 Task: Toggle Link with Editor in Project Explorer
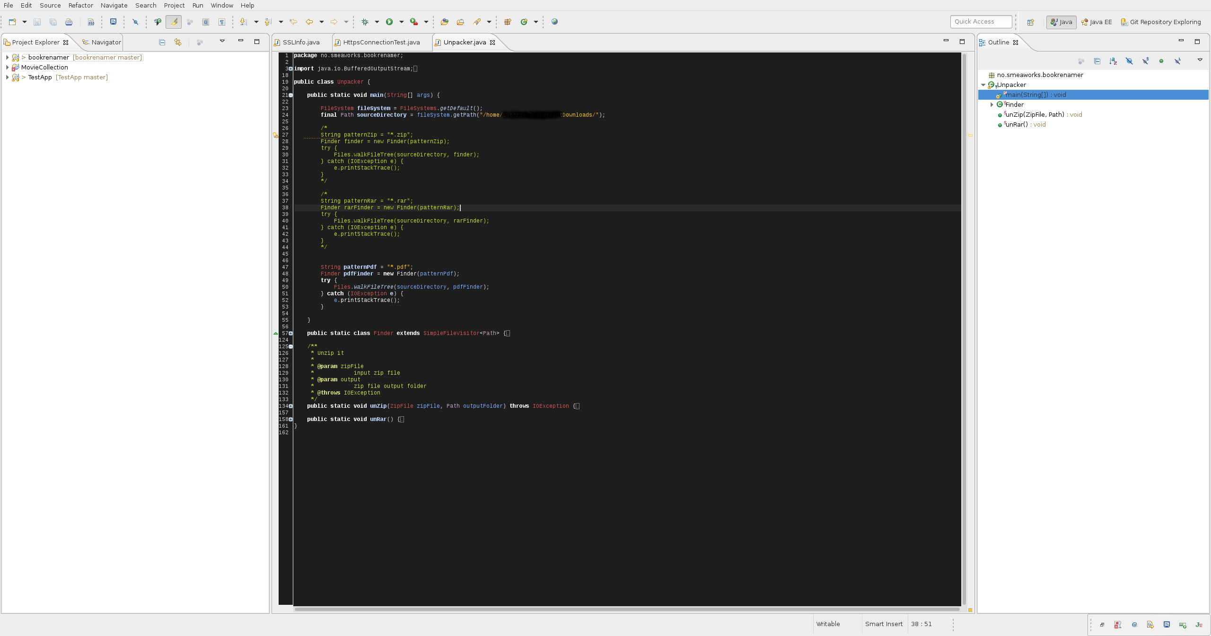(178, 42)
